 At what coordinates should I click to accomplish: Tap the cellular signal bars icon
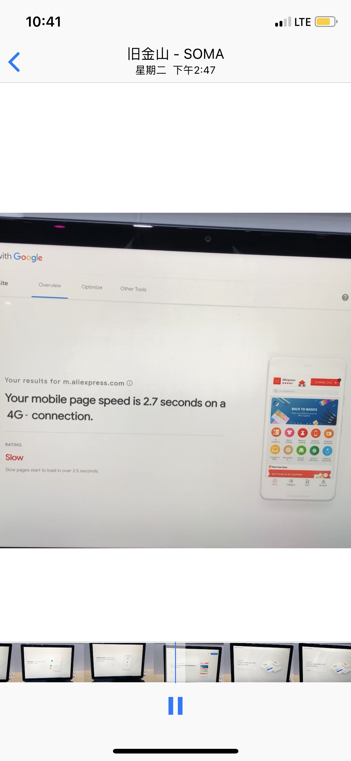coord(283,22)
